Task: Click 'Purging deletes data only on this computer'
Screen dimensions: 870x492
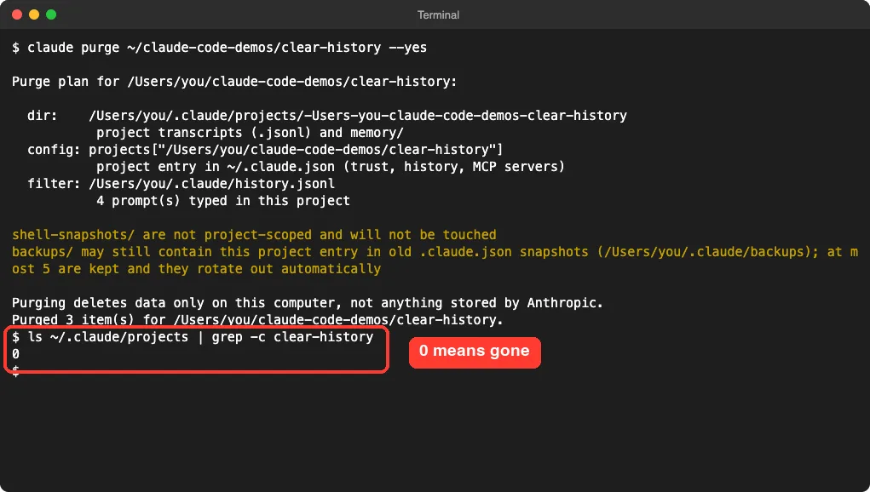Action: pos(308,303)
